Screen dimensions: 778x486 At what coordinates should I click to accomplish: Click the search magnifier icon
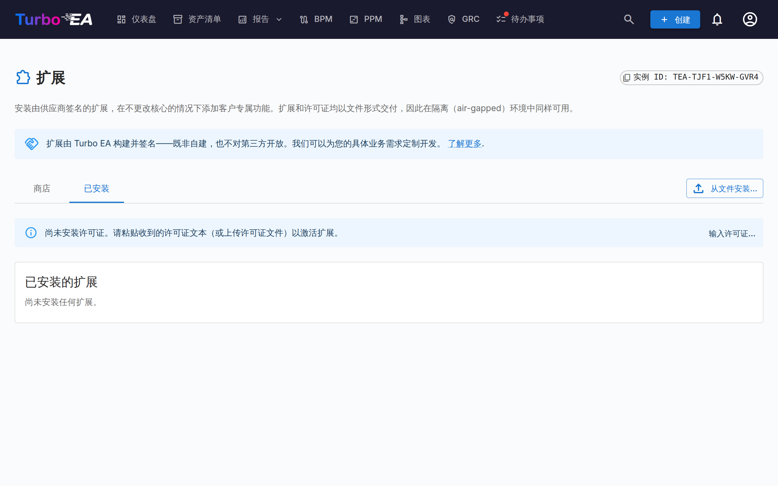click(629, 19)
